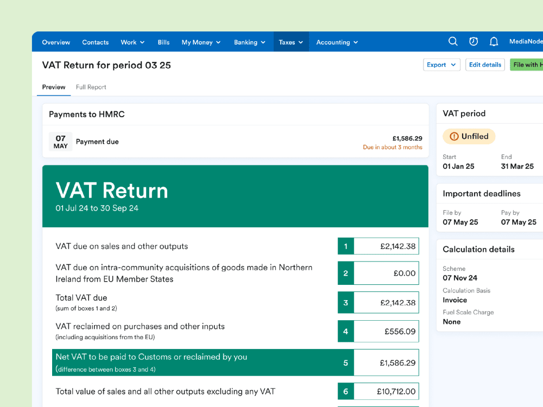Image resolution: width=543 pixels, height=407 pixels.
Task: Open the Banking dropdown
Action: pos(249,42)
